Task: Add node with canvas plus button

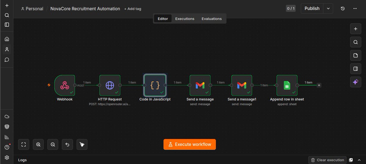Action: [355, 29]
